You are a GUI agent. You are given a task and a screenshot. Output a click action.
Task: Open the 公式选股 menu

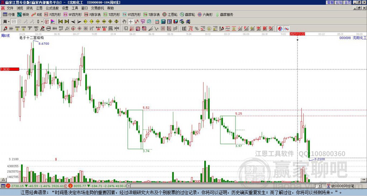coord(52,8)
